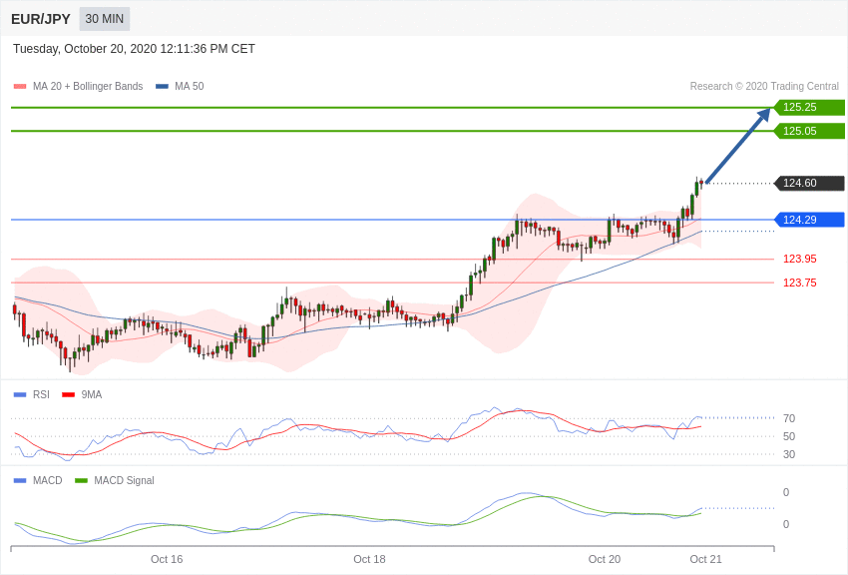
Task: Select the EUR/JPY pair title
Action: pos(41,19)
